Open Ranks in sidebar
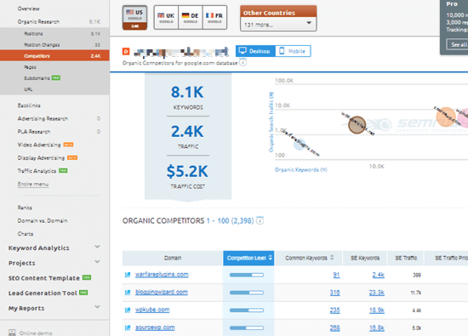Screen dimensions: 468x336 25,208
